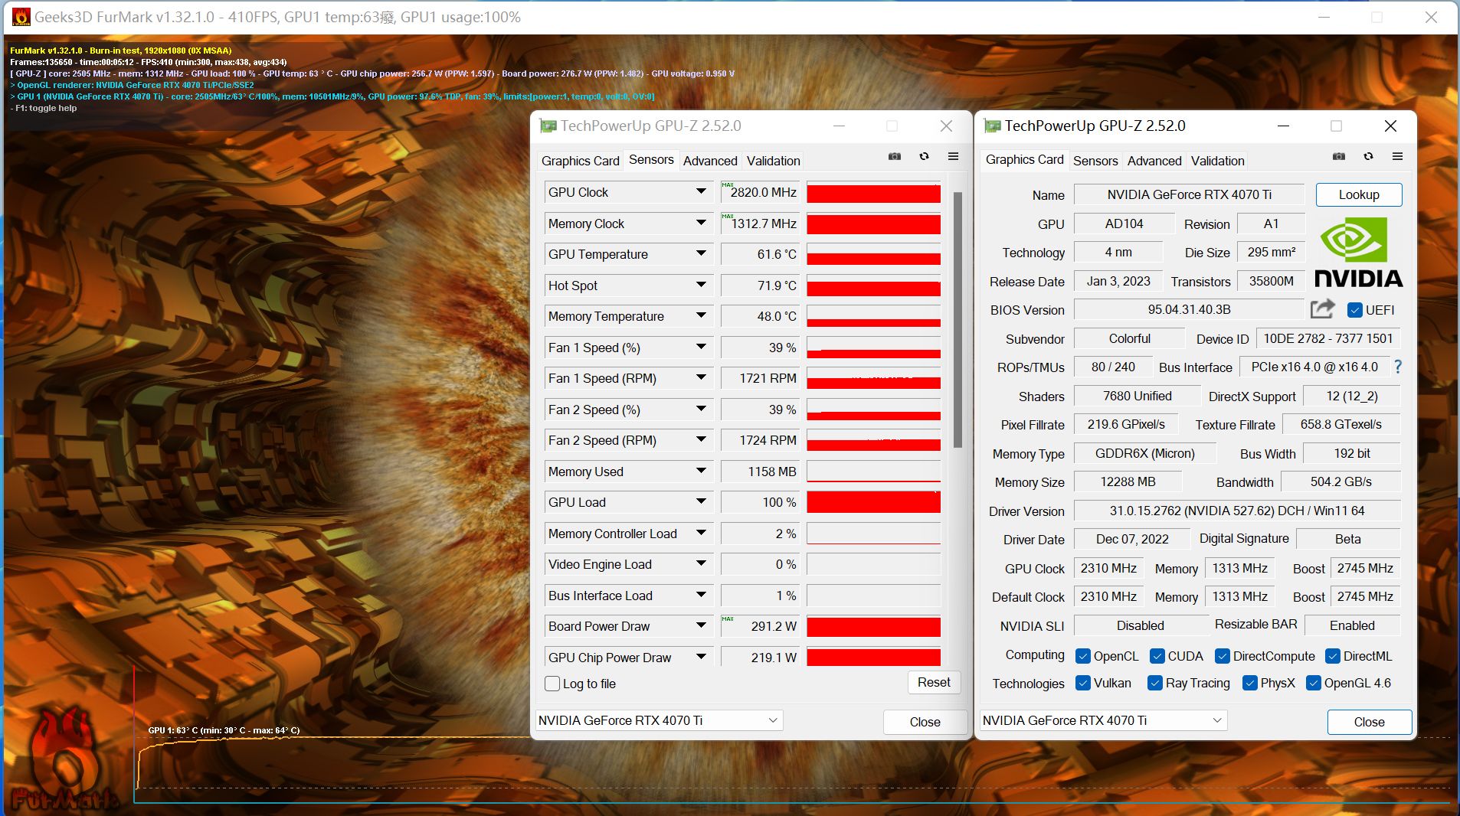
Task: Open the Memory Temperature sensor dropdown
Action: coord(700,315)
